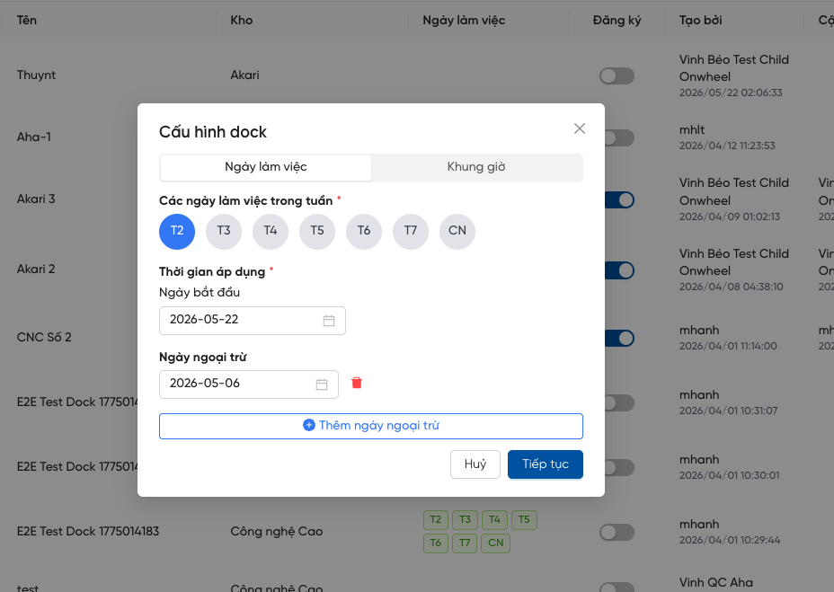Click the Akari 2 row name
Screen dimensions: 834x592
pos(36,269)
